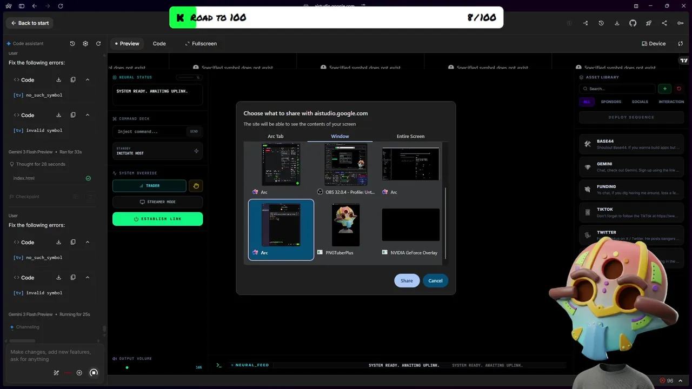Image resolution: width=692 pixels, height=389 pixels.
Task: Download the no_such_symbol code block at top
Action: tap(58, 79)
